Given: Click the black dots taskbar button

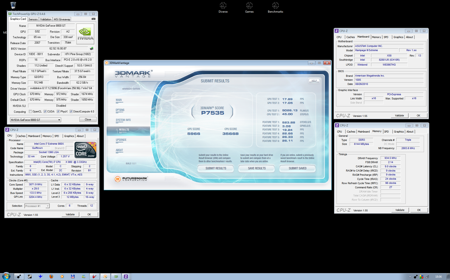Looking at the screenshot, I should tap(19, 276).
